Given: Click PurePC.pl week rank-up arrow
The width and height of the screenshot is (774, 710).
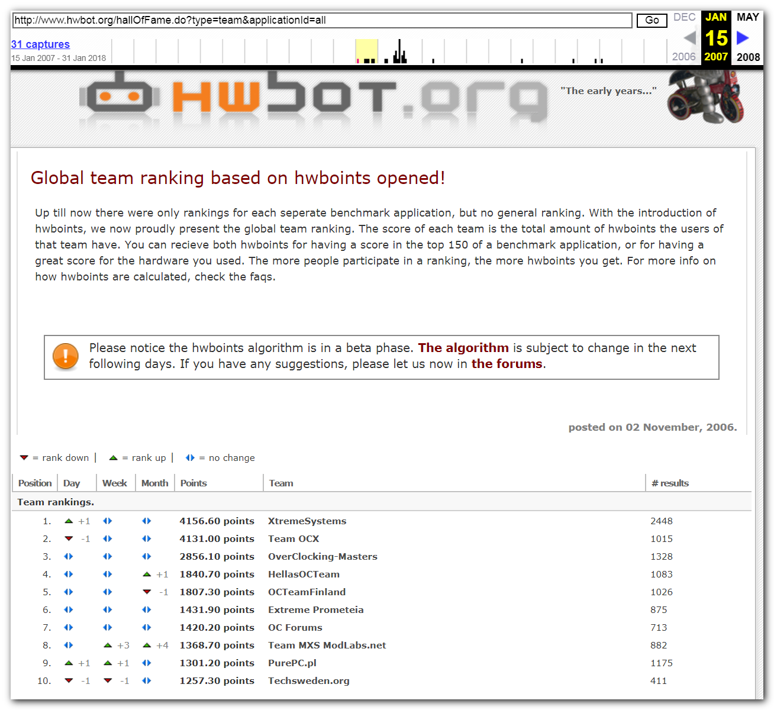Looking at the screenshot, I should 108,663.
